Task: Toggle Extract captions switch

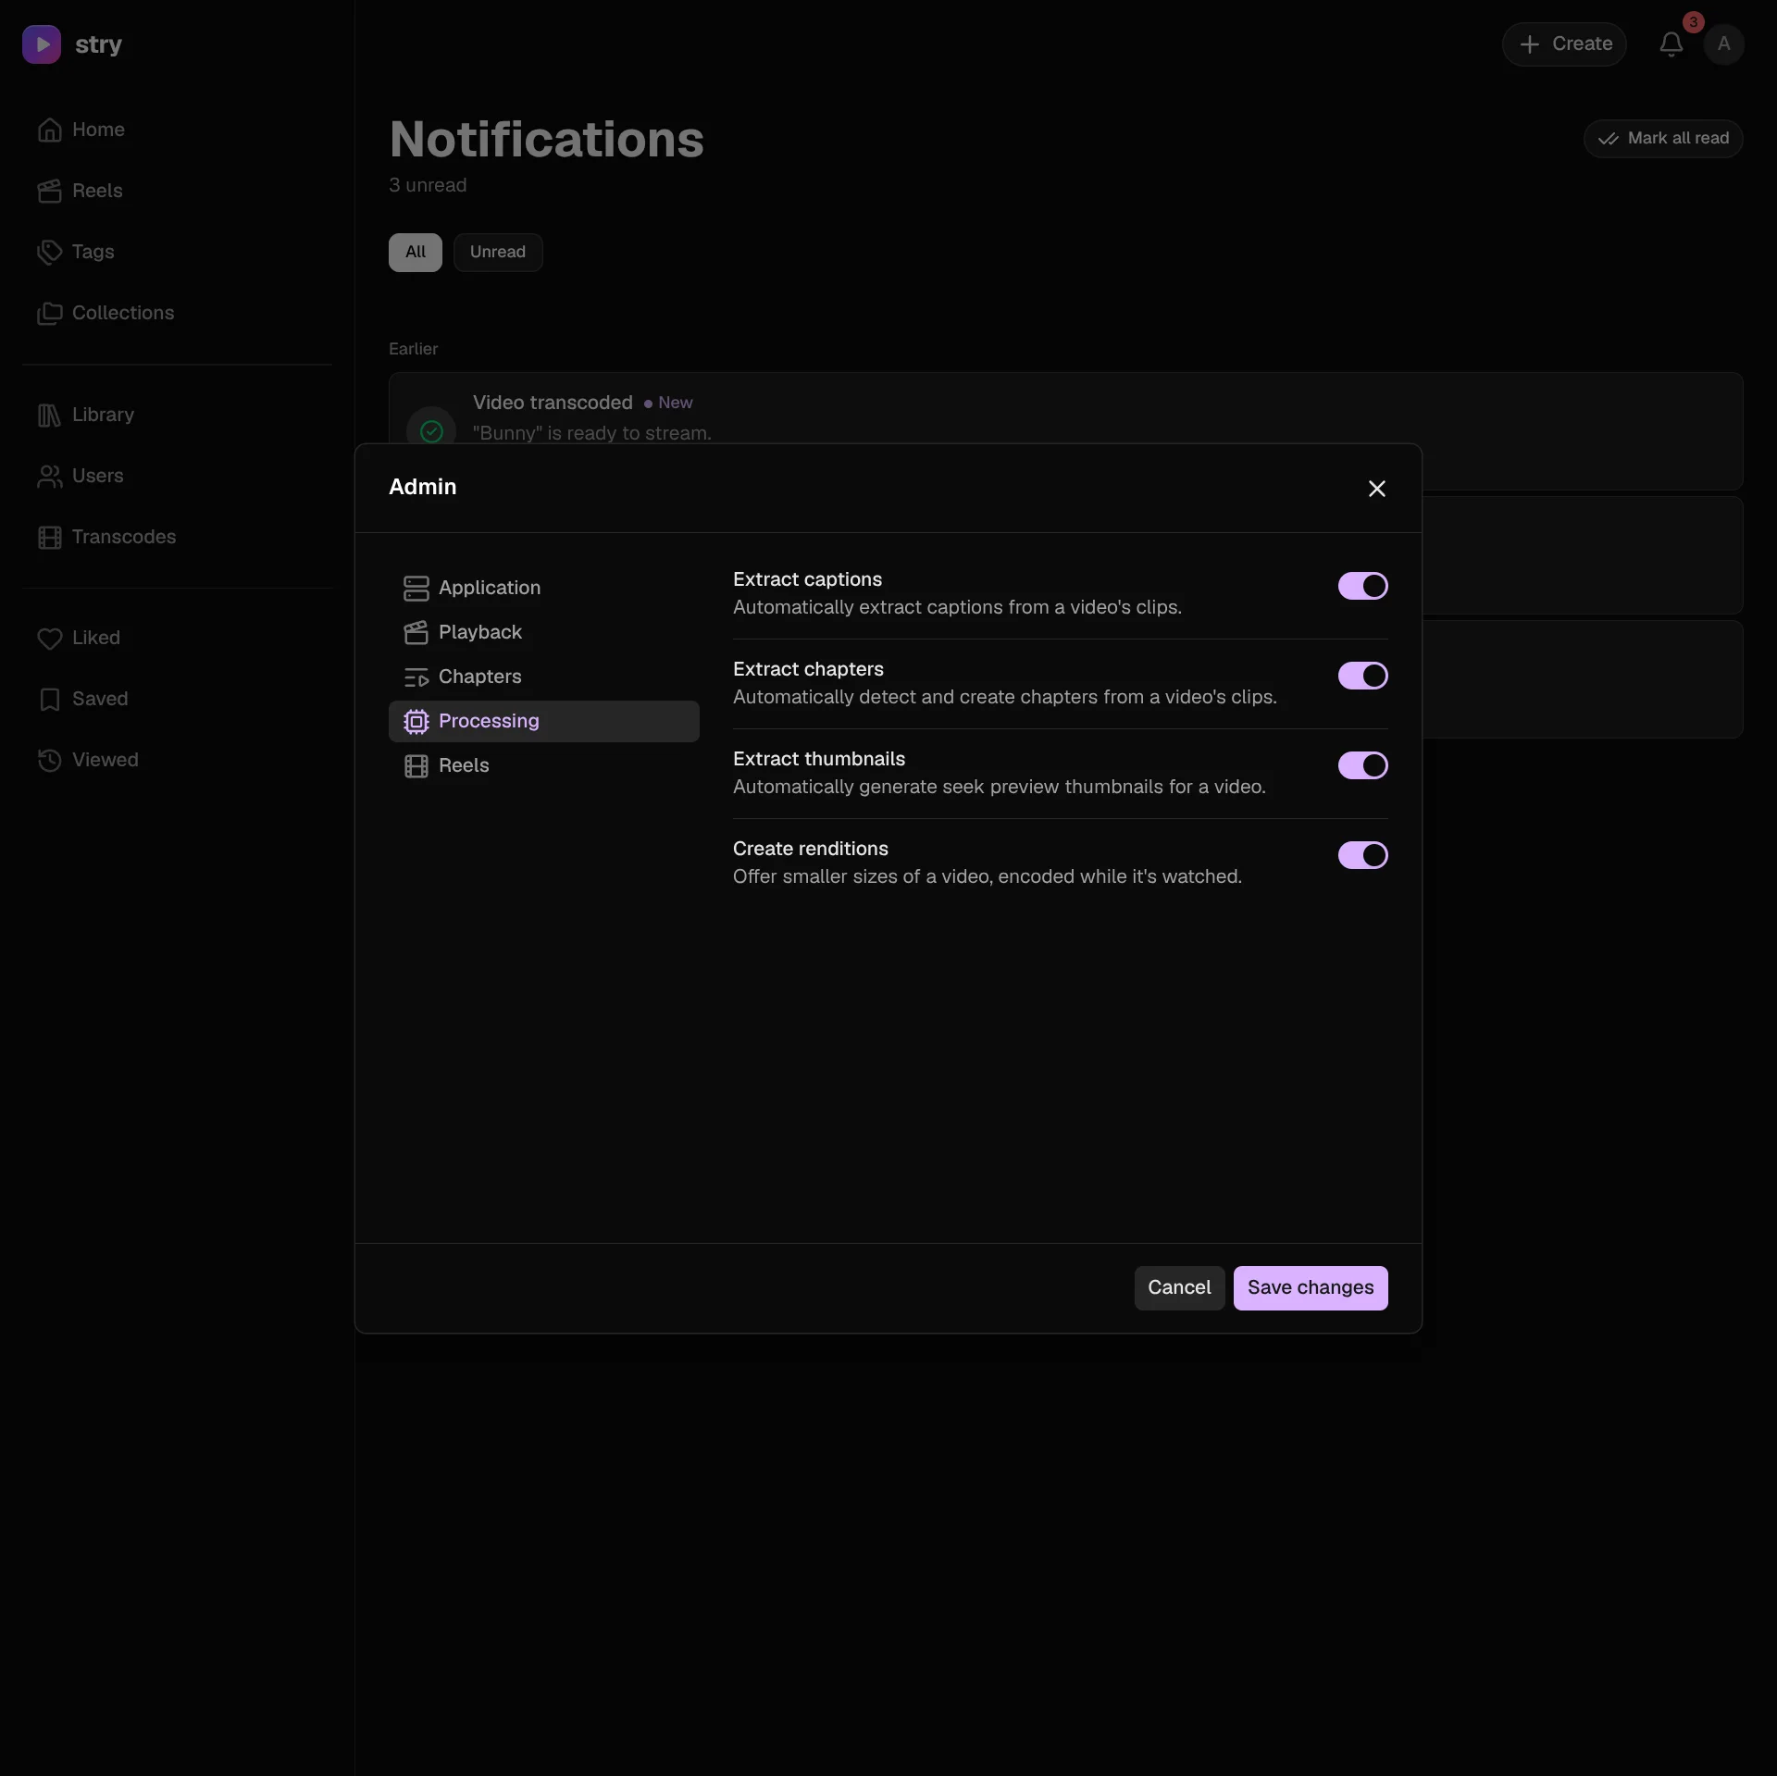Action: (x=1362, y=586)
